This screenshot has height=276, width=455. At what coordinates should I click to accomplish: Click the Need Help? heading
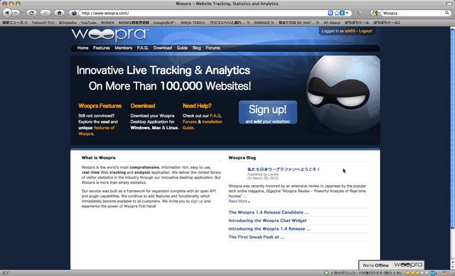coord(197,106)
